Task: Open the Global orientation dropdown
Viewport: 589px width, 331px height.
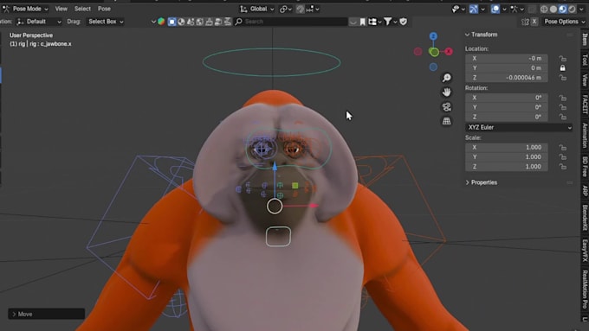Action: (x=257, y=9)
